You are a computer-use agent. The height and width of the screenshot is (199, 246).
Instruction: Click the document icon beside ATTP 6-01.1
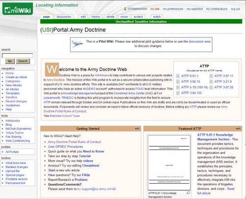[x=178, y=76]
